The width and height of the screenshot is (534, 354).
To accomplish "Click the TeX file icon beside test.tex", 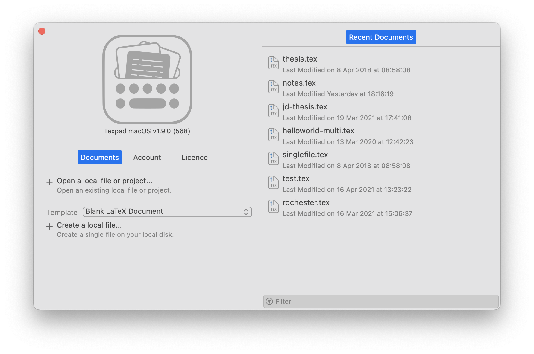I will [273, 182].
